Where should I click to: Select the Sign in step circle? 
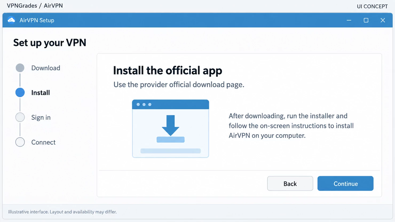coord(20,117)
